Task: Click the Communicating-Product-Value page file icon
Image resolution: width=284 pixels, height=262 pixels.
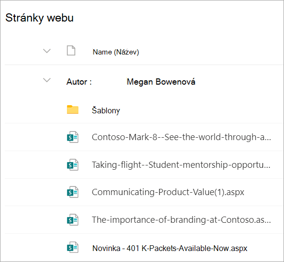Action: tap(73, 192)
